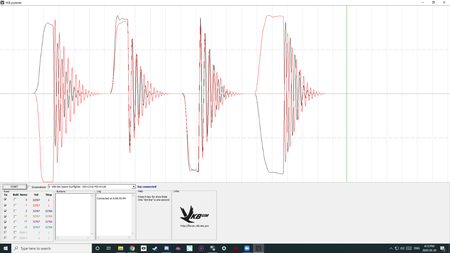This screenshot has width=450, height=253.
Task: Click the Buttons list down scroll arrow
Action: click(x=92, y=234)
